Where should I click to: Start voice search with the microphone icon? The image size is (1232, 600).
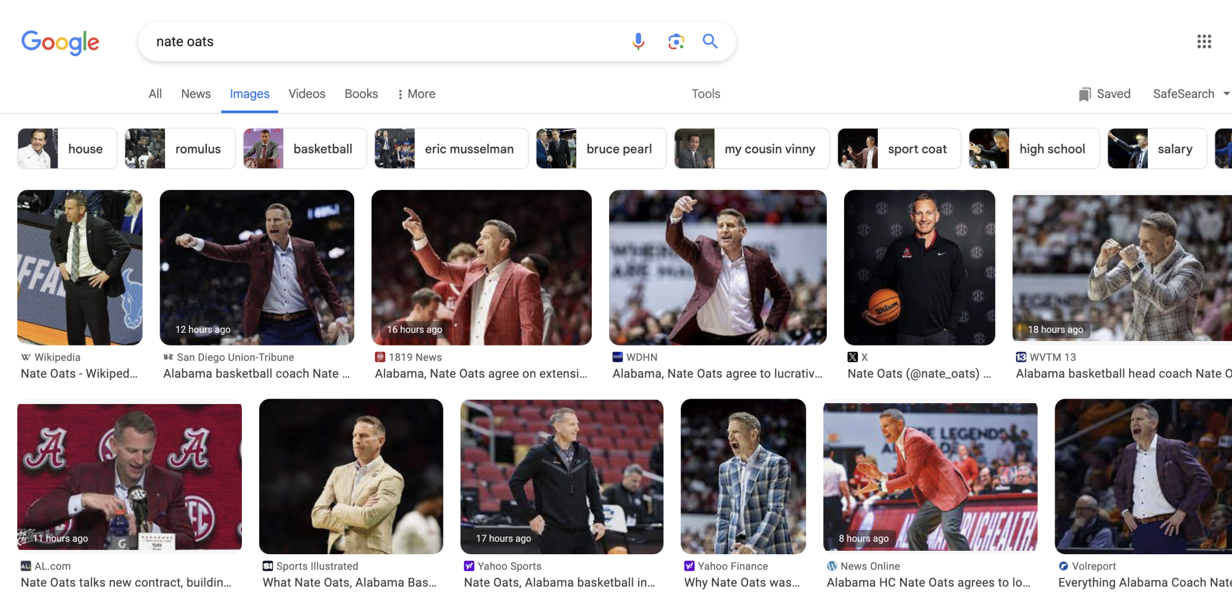638,41
